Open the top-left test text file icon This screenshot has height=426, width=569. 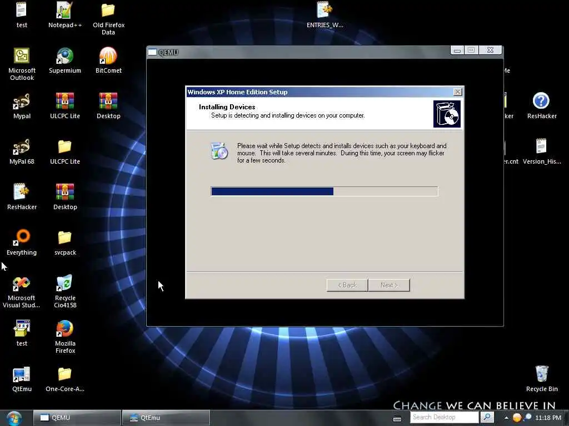click(22, 10)
